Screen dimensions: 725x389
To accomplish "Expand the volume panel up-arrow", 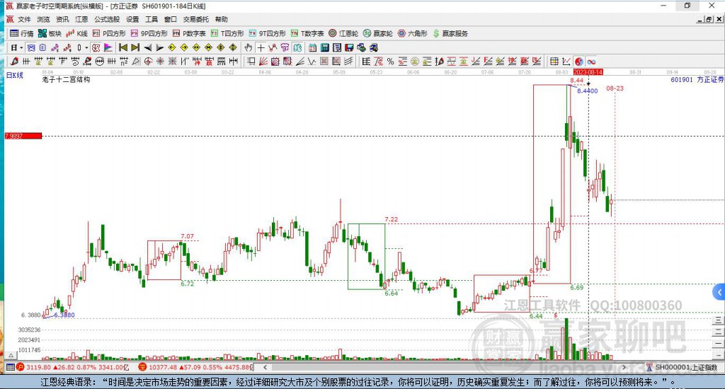I will (x=11, y=355).
